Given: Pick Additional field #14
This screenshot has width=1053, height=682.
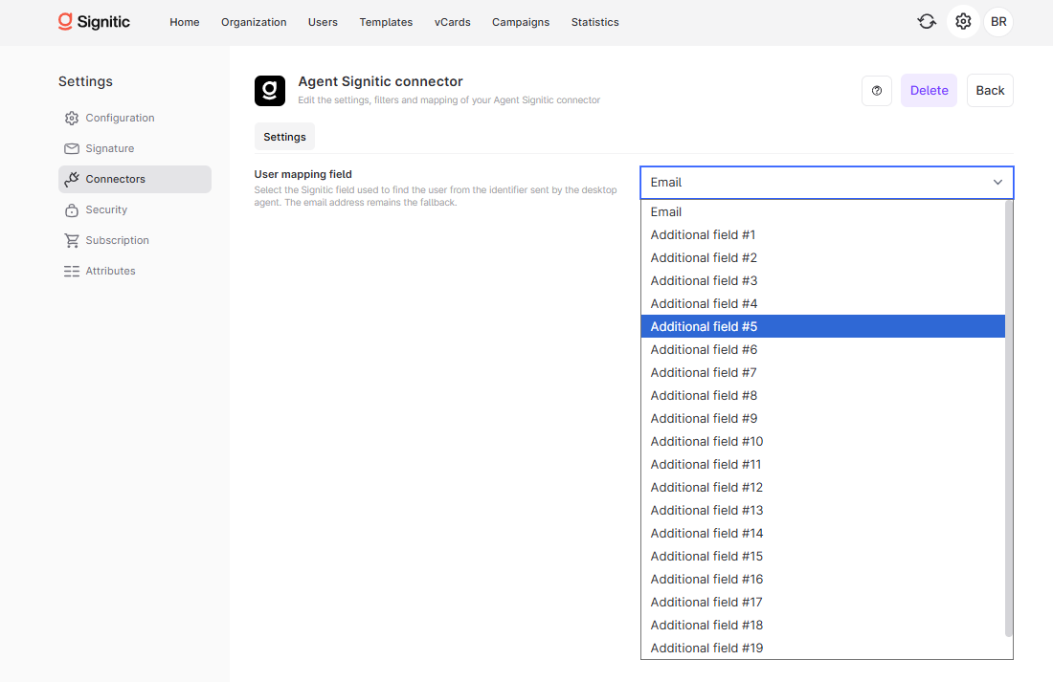Looking at the screenshot, I should pos(822,533).
